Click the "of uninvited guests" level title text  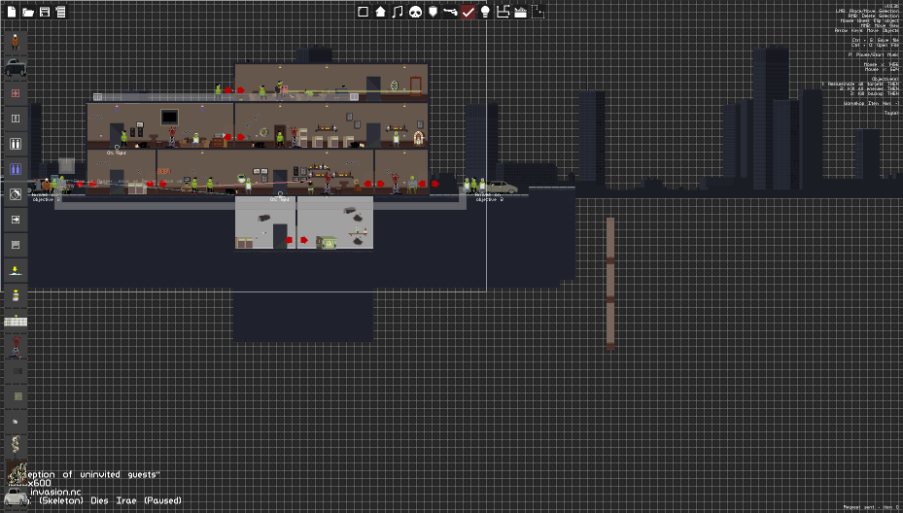click(x=110, y=474)
